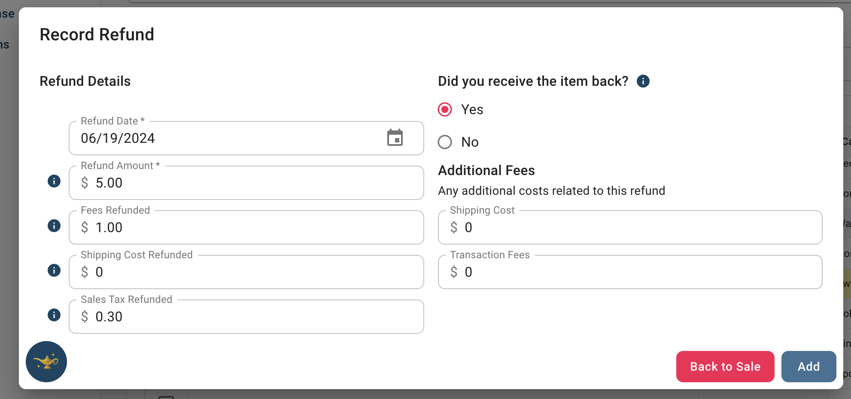Edit the Refund Amount field
This screenshot has height=399, width=851.
coord(246,183)
